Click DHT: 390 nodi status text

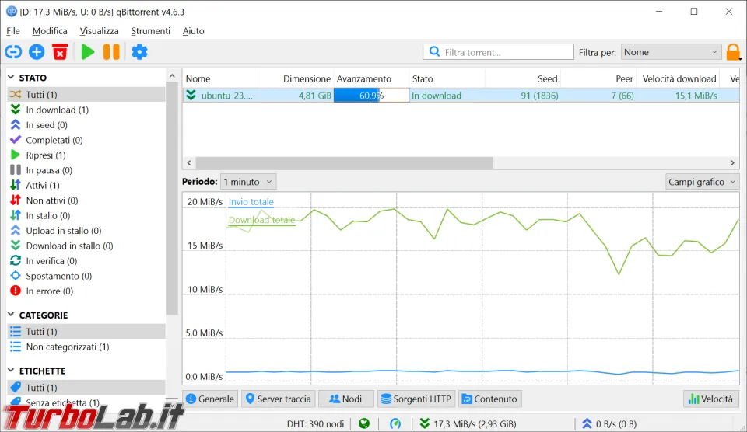point(315,424)
